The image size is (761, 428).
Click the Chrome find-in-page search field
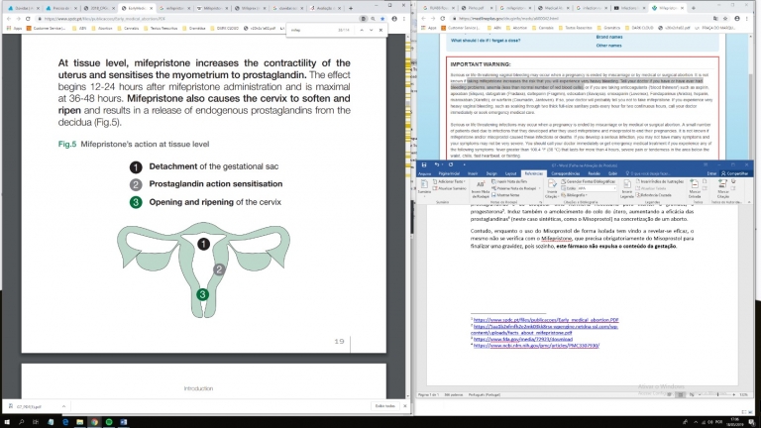pos(312,31)
